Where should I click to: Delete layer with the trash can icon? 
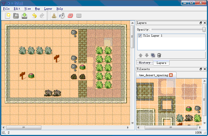tap(159, 55)
